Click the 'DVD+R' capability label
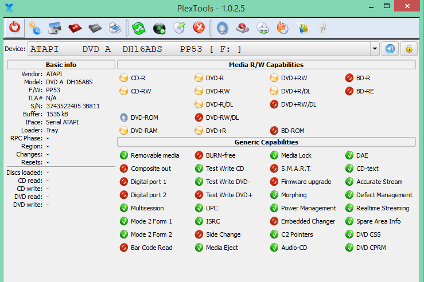 216,131
